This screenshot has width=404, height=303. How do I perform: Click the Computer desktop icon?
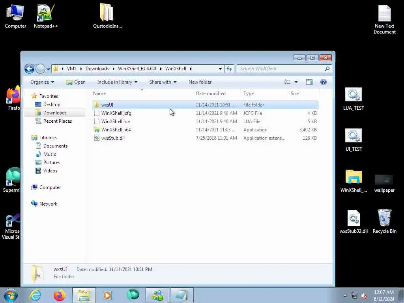click(x=15, y=16)
